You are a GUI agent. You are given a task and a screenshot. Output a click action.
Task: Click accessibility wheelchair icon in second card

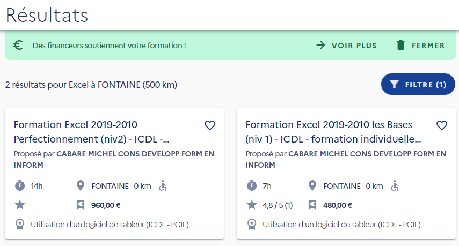click(x=395, y=185)
